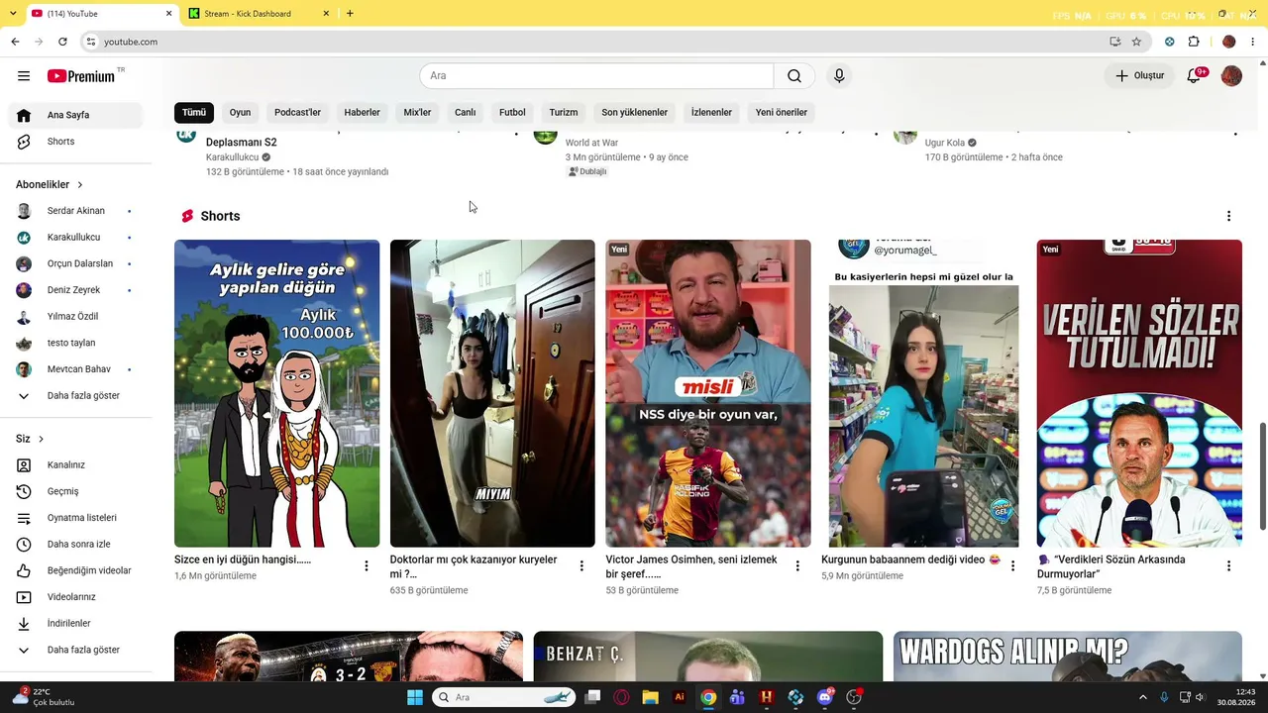
Task: Open testo taylan subscription channel
Action: point(77,344)
